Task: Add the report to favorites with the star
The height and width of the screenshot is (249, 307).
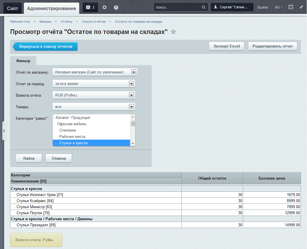Action: 173,32
